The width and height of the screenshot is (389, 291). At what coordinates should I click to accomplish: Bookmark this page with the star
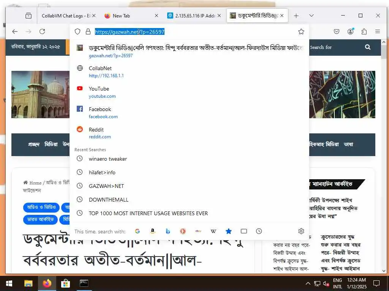301,31
